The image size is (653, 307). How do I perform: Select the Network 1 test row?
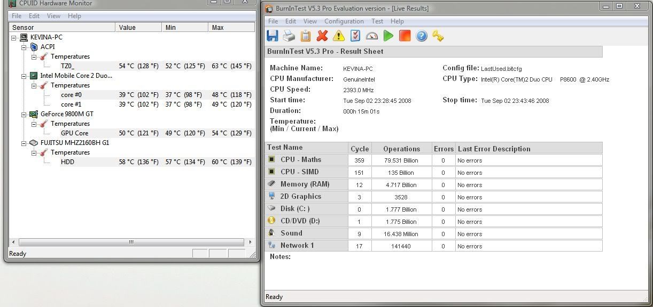[x=433, y=246]
